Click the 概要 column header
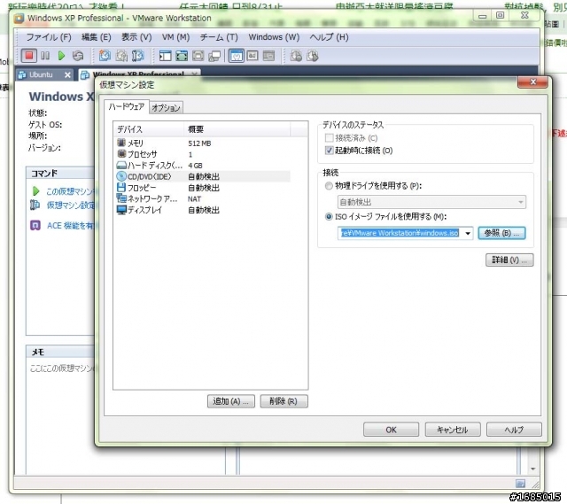Viewport: 567px width, 504px height. [237, 129]
